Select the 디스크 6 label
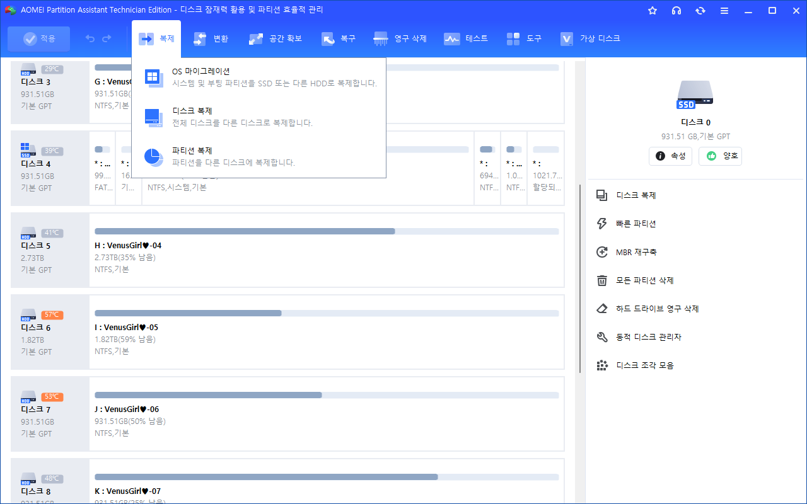This screenshot has width=807, height=504. (35, 328)
